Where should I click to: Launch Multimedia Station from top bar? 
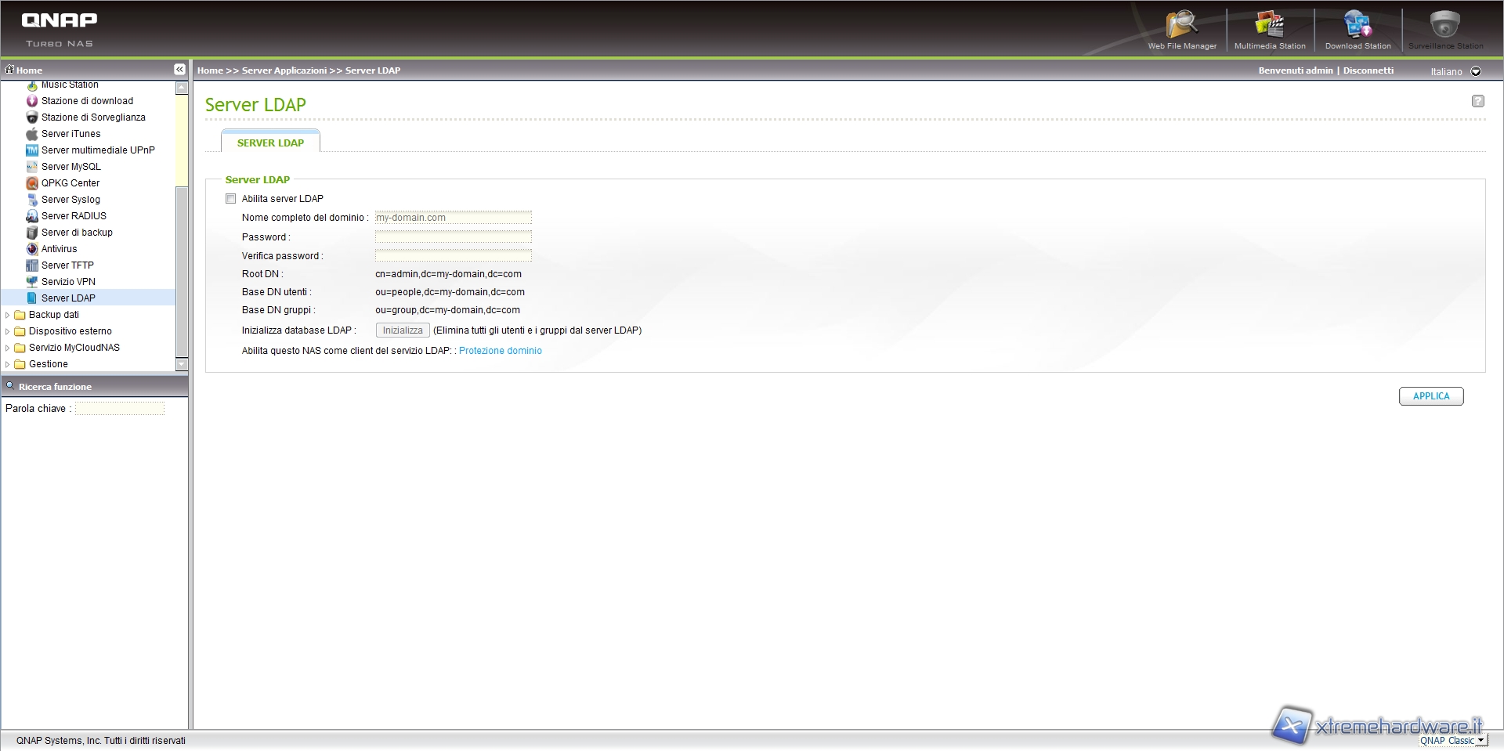(1269, 28)
